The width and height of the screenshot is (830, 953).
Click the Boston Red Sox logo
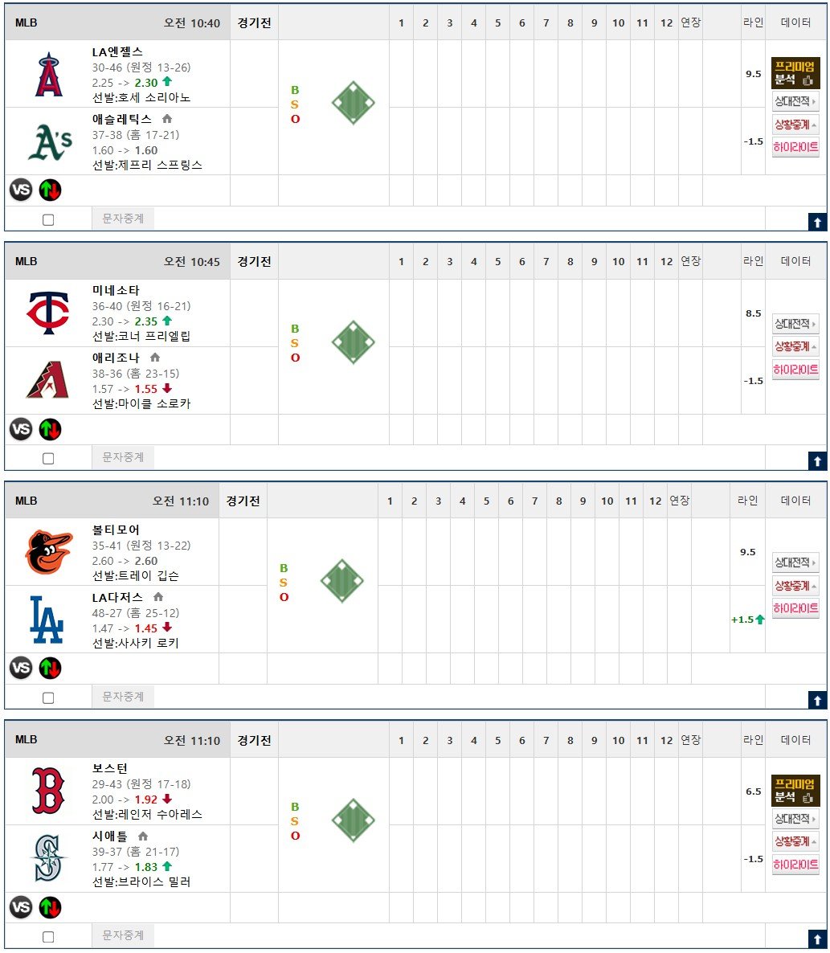click(48, 790)
